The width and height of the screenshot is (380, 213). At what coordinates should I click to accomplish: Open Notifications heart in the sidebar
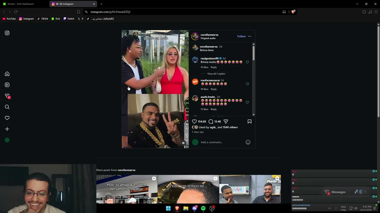click(x=7, y=118)
